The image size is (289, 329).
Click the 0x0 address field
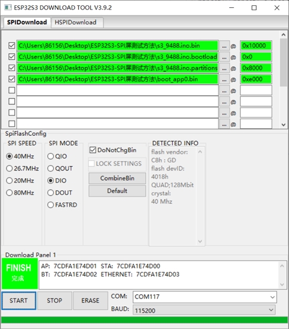tap(256, 57)
